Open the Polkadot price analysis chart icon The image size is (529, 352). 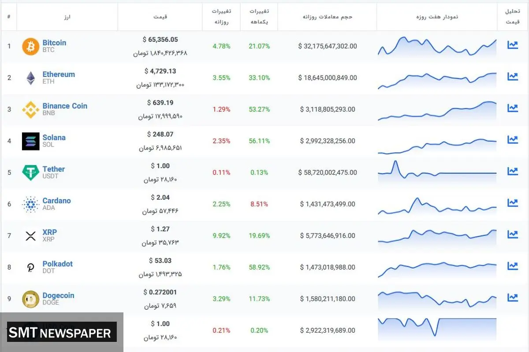(513, 266)
